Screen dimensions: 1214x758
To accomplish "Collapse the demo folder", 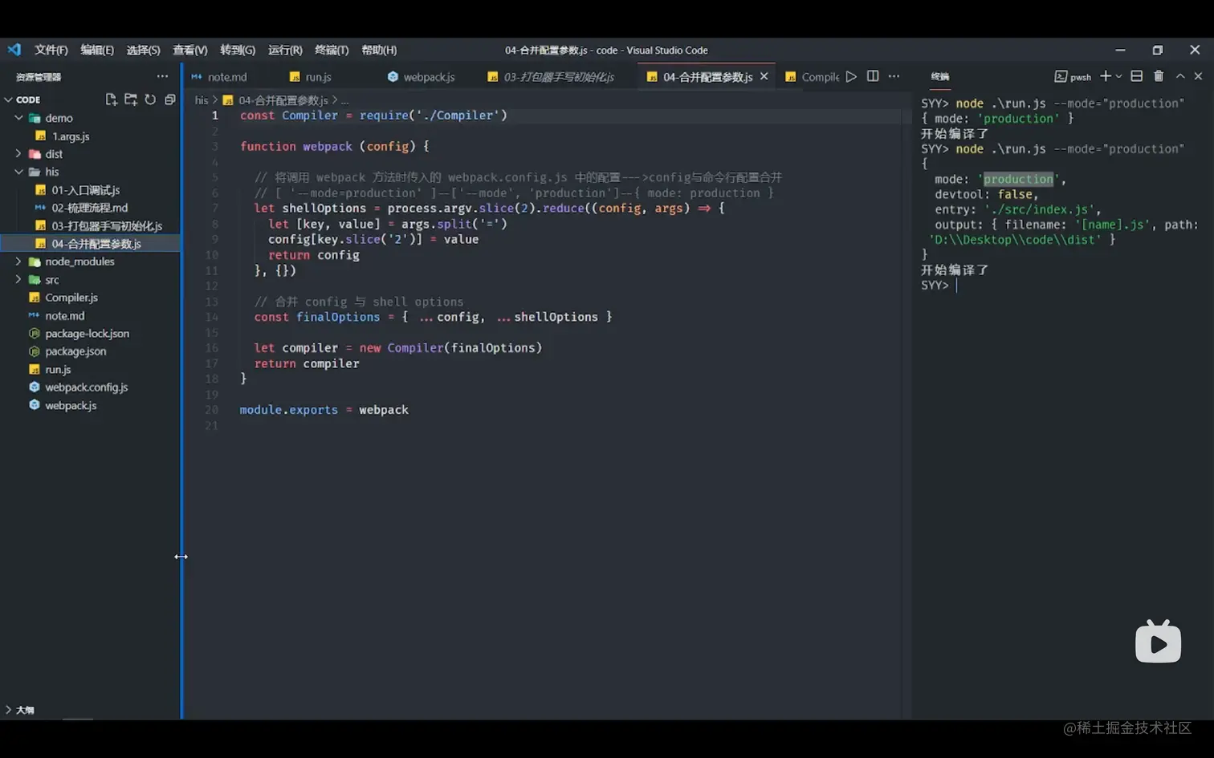I will pyautogui.click(x=18, y=118).
